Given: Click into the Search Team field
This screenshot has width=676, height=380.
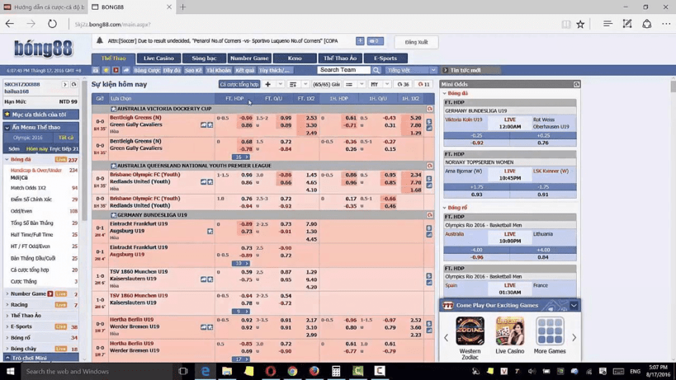Looking at the screenshot, I should pyautogui.click(x=343, y=70).
